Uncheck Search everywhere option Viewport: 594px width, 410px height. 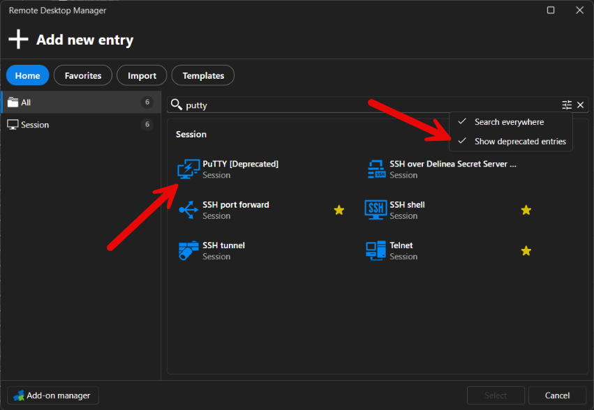point(510,122)
